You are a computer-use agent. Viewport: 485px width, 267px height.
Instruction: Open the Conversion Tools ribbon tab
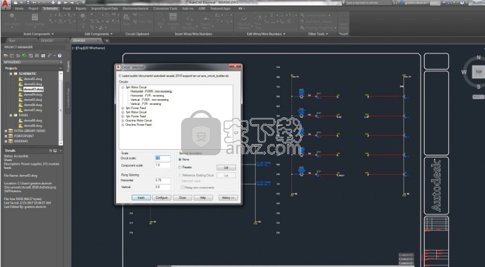point(166,9)
